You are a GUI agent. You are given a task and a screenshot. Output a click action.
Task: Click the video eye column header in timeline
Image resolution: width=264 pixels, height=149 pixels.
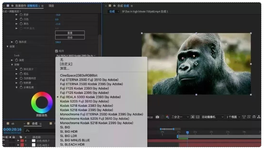3,137
